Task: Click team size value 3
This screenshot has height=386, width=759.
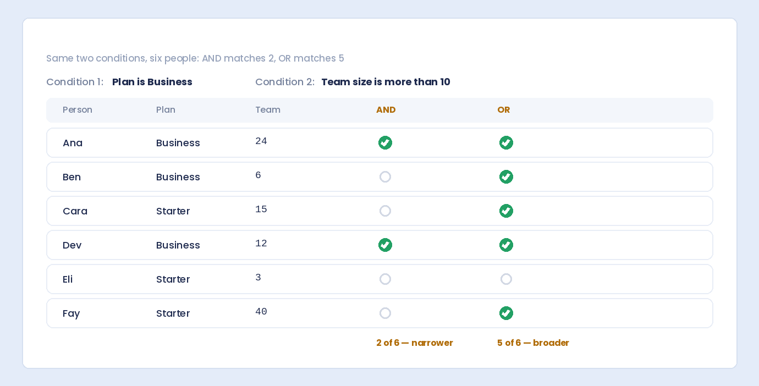Action: (258, 278)
